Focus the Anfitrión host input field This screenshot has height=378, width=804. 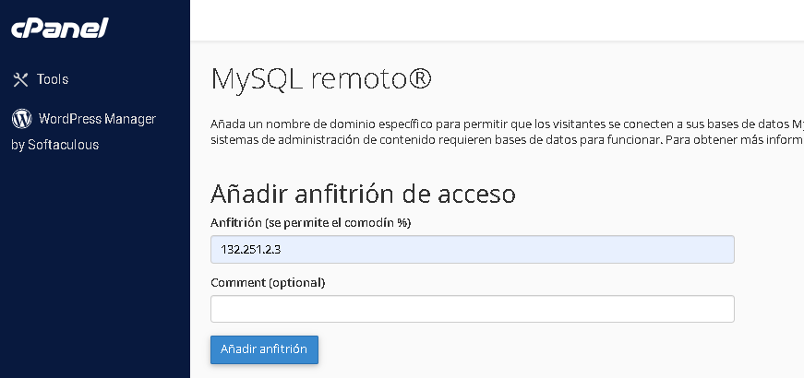pos(473,250)
